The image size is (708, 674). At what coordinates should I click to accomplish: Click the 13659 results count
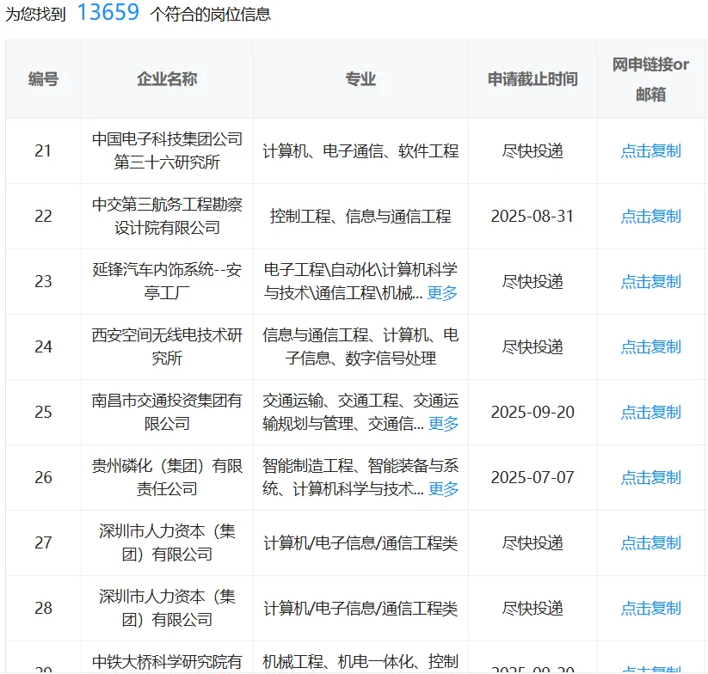pos(108,12)
